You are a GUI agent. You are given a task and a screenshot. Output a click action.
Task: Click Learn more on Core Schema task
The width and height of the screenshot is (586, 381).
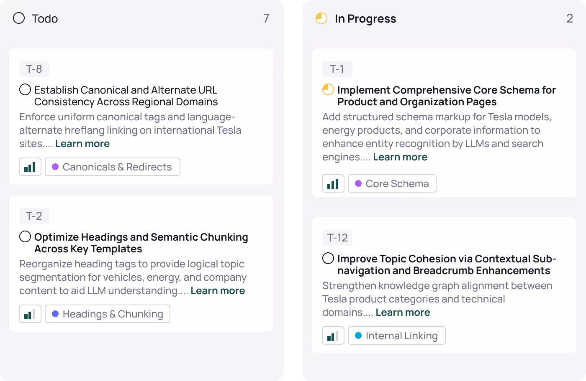coord(400,157)
